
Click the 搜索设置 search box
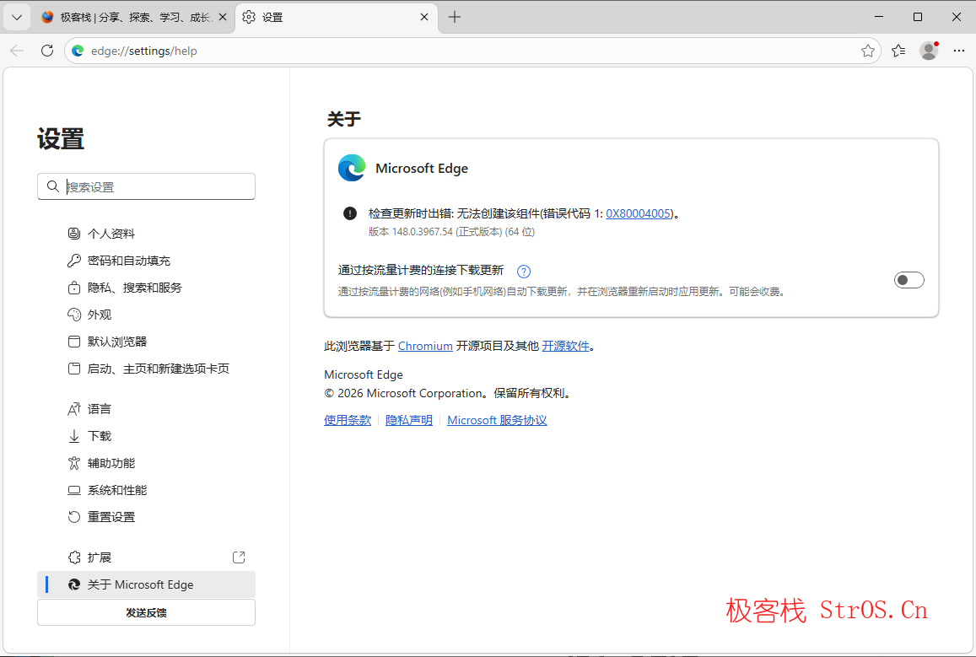[x=146, y=186]
